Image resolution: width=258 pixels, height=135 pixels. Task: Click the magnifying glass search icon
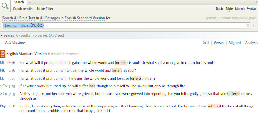[x=5, y=6]
